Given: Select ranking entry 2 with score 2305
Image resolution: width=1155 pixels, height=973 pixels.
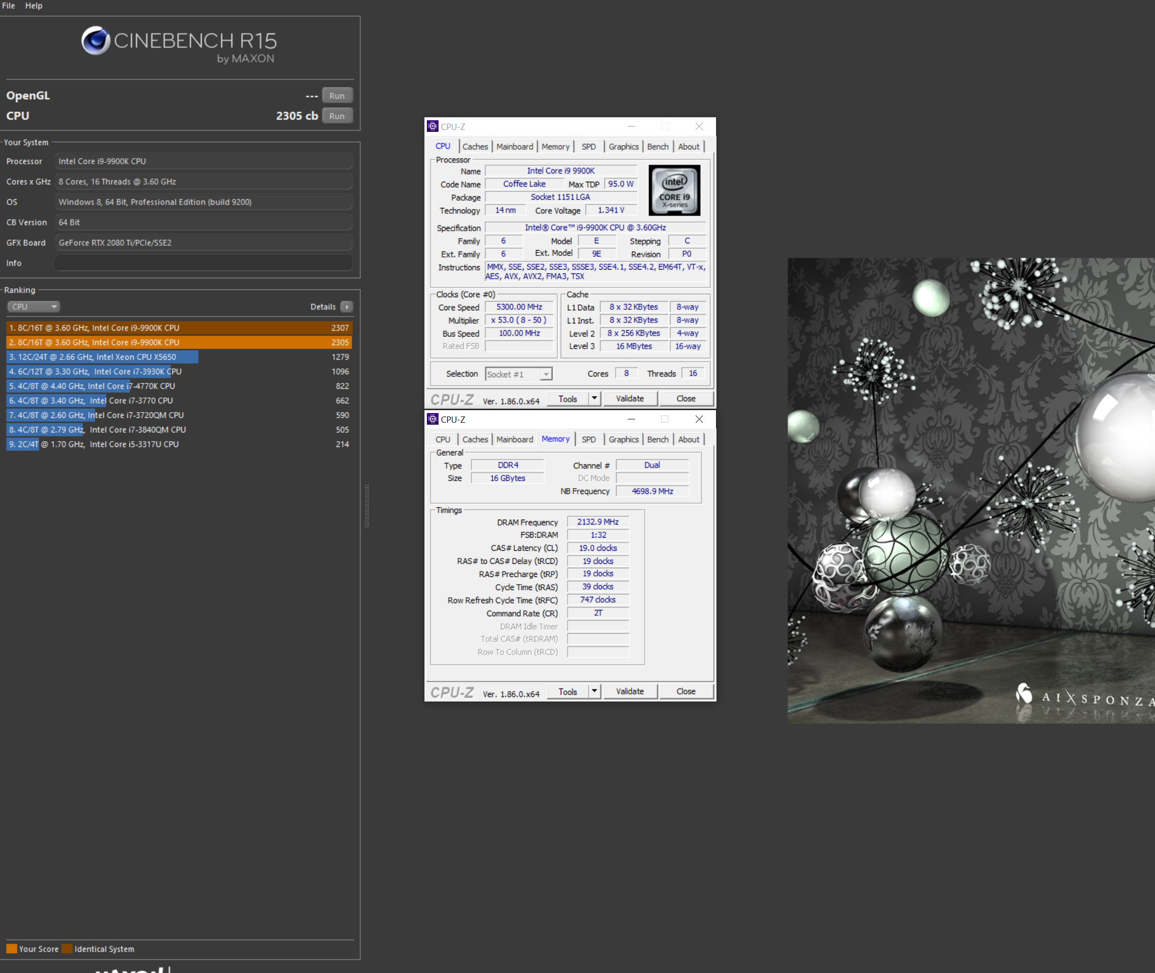Looking at the screenshot, I should pyautogui.click(x=179, y=342).
